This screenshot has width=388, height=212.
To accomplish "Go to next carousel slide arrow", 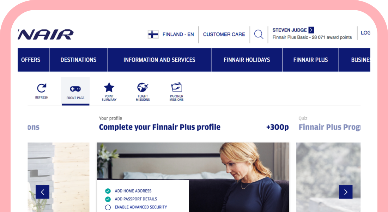I will pyautogui.click(x=346, y=192).
